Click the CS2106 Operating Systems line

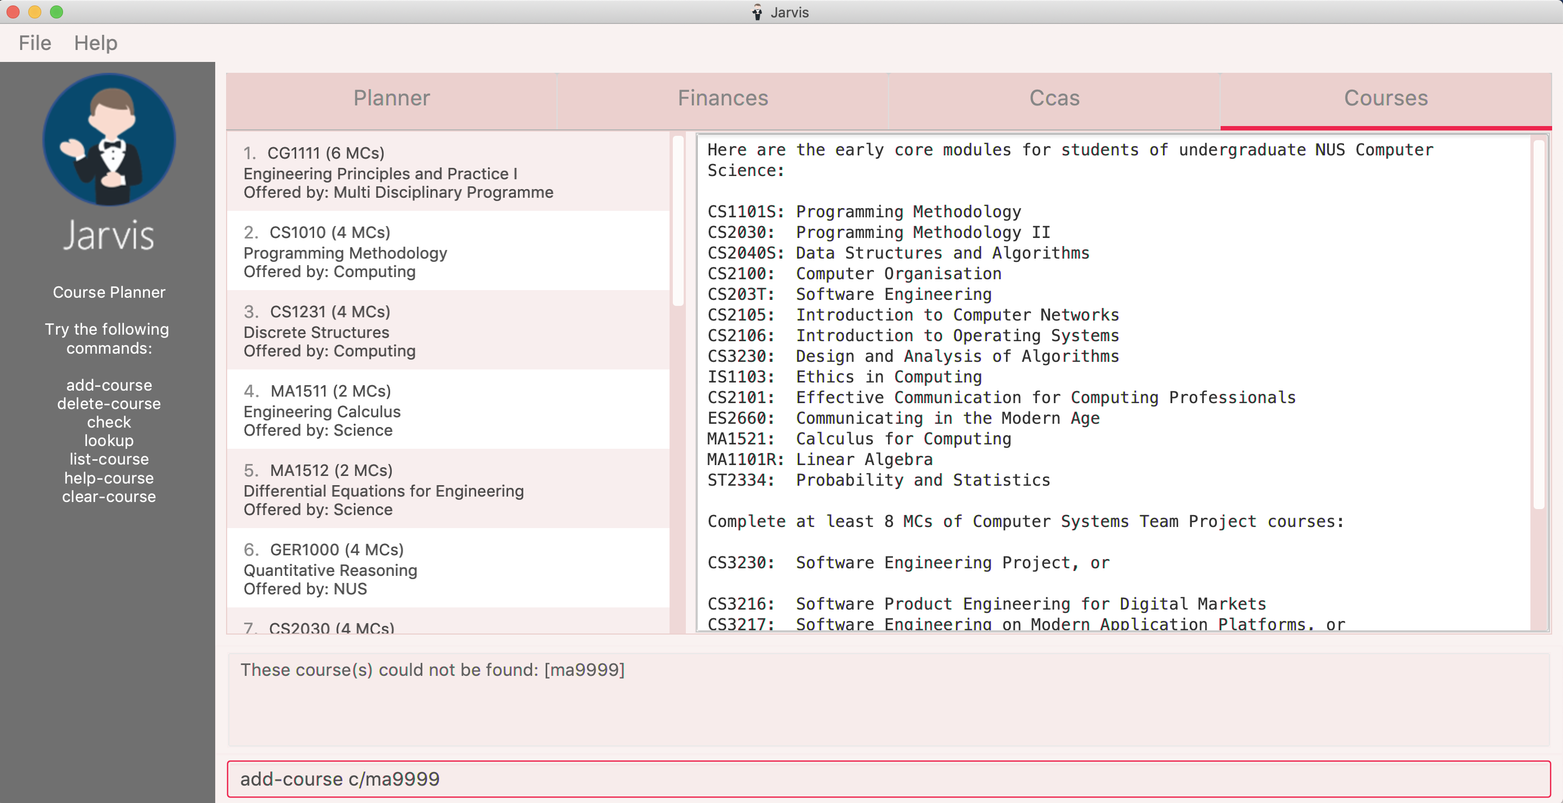(x=913, y=335)
